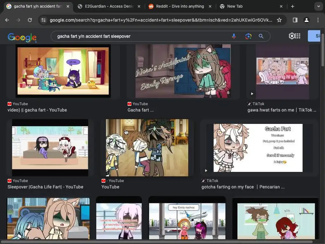Start voice search with the microphone
This screenshot has height=244, width=325.
coord(234,36)
